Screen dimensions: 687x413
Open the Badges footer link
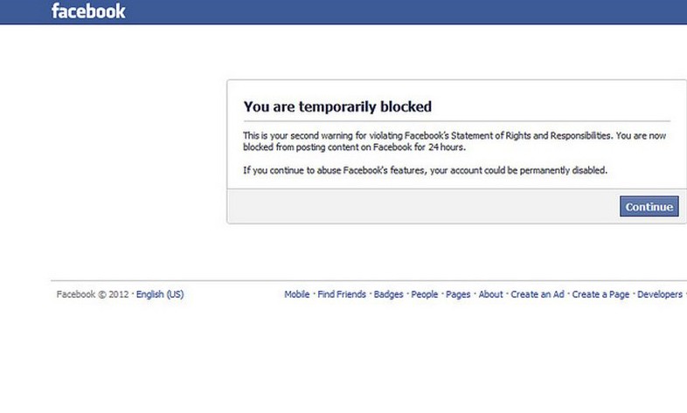click(389, 294)
